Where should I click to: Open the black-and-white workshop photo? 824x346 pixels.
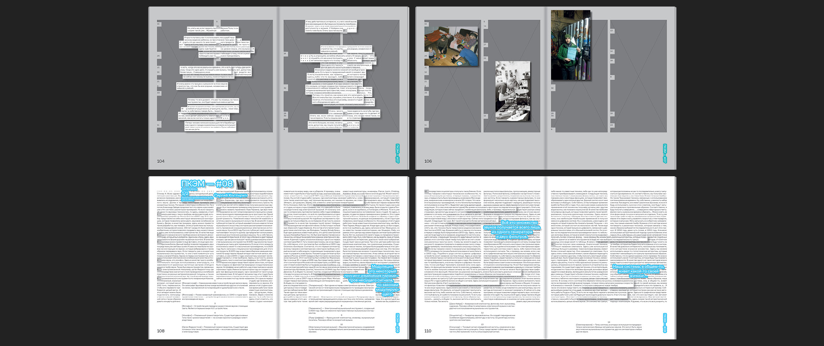pos(513,91)
